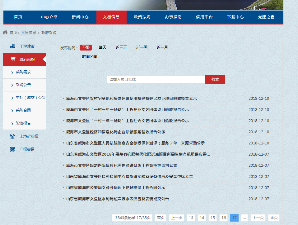
Task: Open the 时间区间 date range option
Action: pos(90,57)
